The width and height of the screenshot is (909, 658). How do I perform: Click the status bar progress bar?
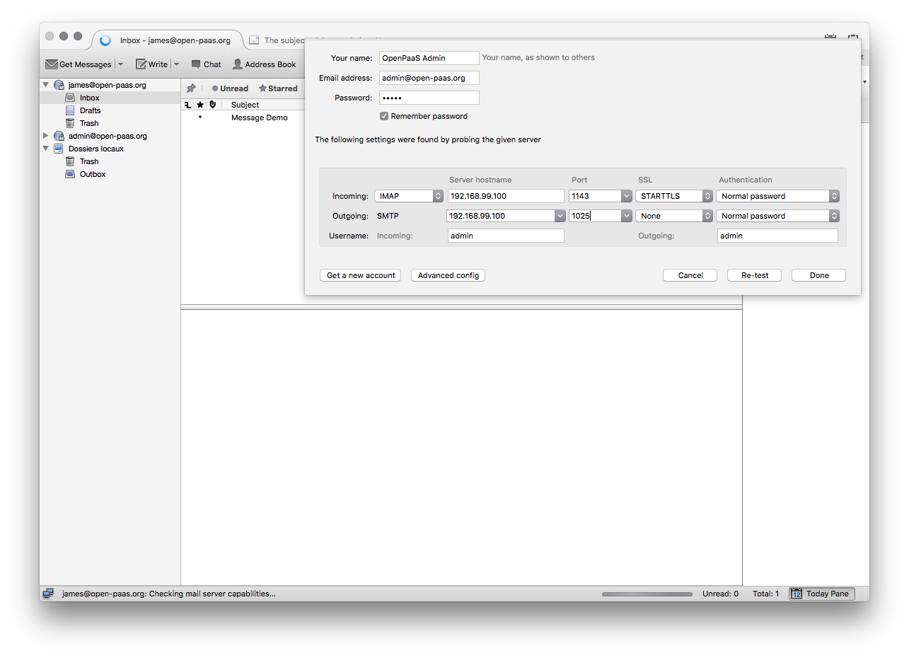pyautogui.click(x=647, y=594)
